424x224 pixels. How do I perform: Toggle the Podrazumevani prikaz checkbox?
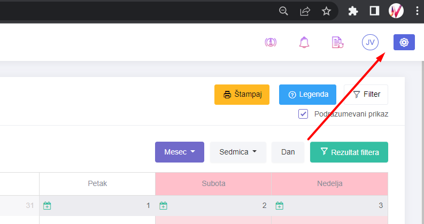coord(303,114)
